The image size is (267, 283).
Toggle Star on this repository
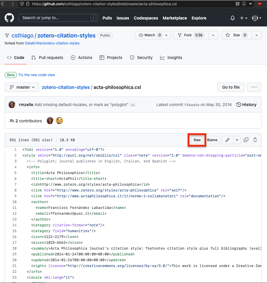pyautogui.click(x=237, y=35)
